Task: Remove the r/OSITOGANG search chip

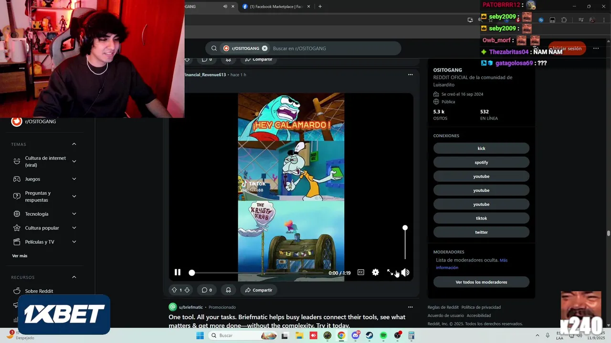Action: [x=264, y=48]
